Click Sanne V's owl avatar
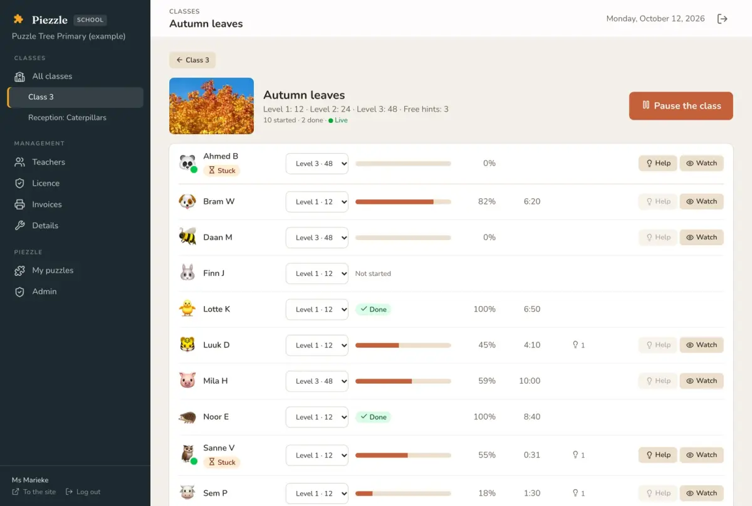This screenshot has height=506, width=752. click(x=187, y=455)
